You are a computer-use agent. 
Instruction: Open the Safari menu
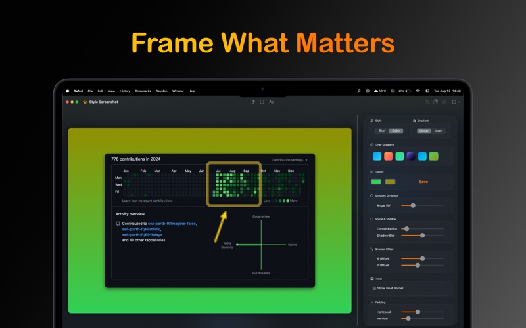click(78, 91)
